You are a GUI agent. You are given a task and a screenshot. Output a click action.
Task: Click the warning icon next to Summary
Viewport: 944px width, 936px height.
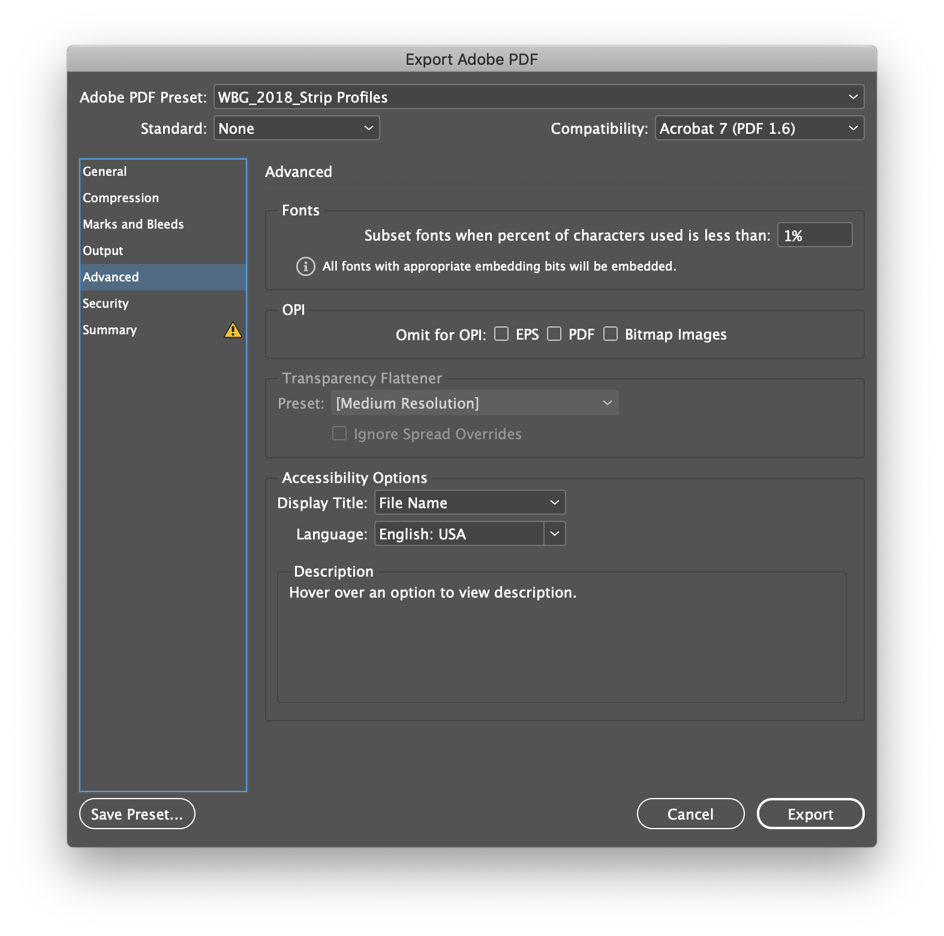pyautogui.click(x=233, y=330)
